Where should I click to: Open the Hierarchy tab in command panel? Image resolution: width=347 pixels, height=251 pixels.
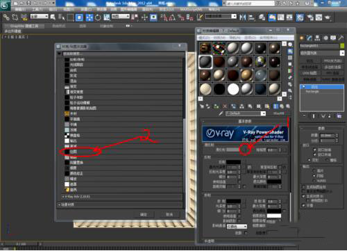(x=317, y=38)
